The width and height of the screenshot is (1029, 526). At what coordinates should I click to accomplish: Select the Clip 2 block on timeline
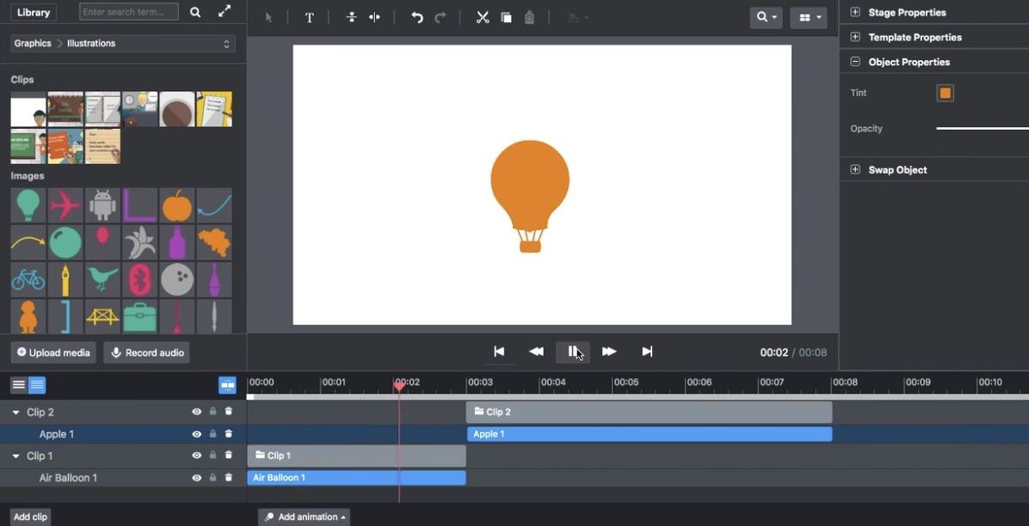tap(649, 412)
